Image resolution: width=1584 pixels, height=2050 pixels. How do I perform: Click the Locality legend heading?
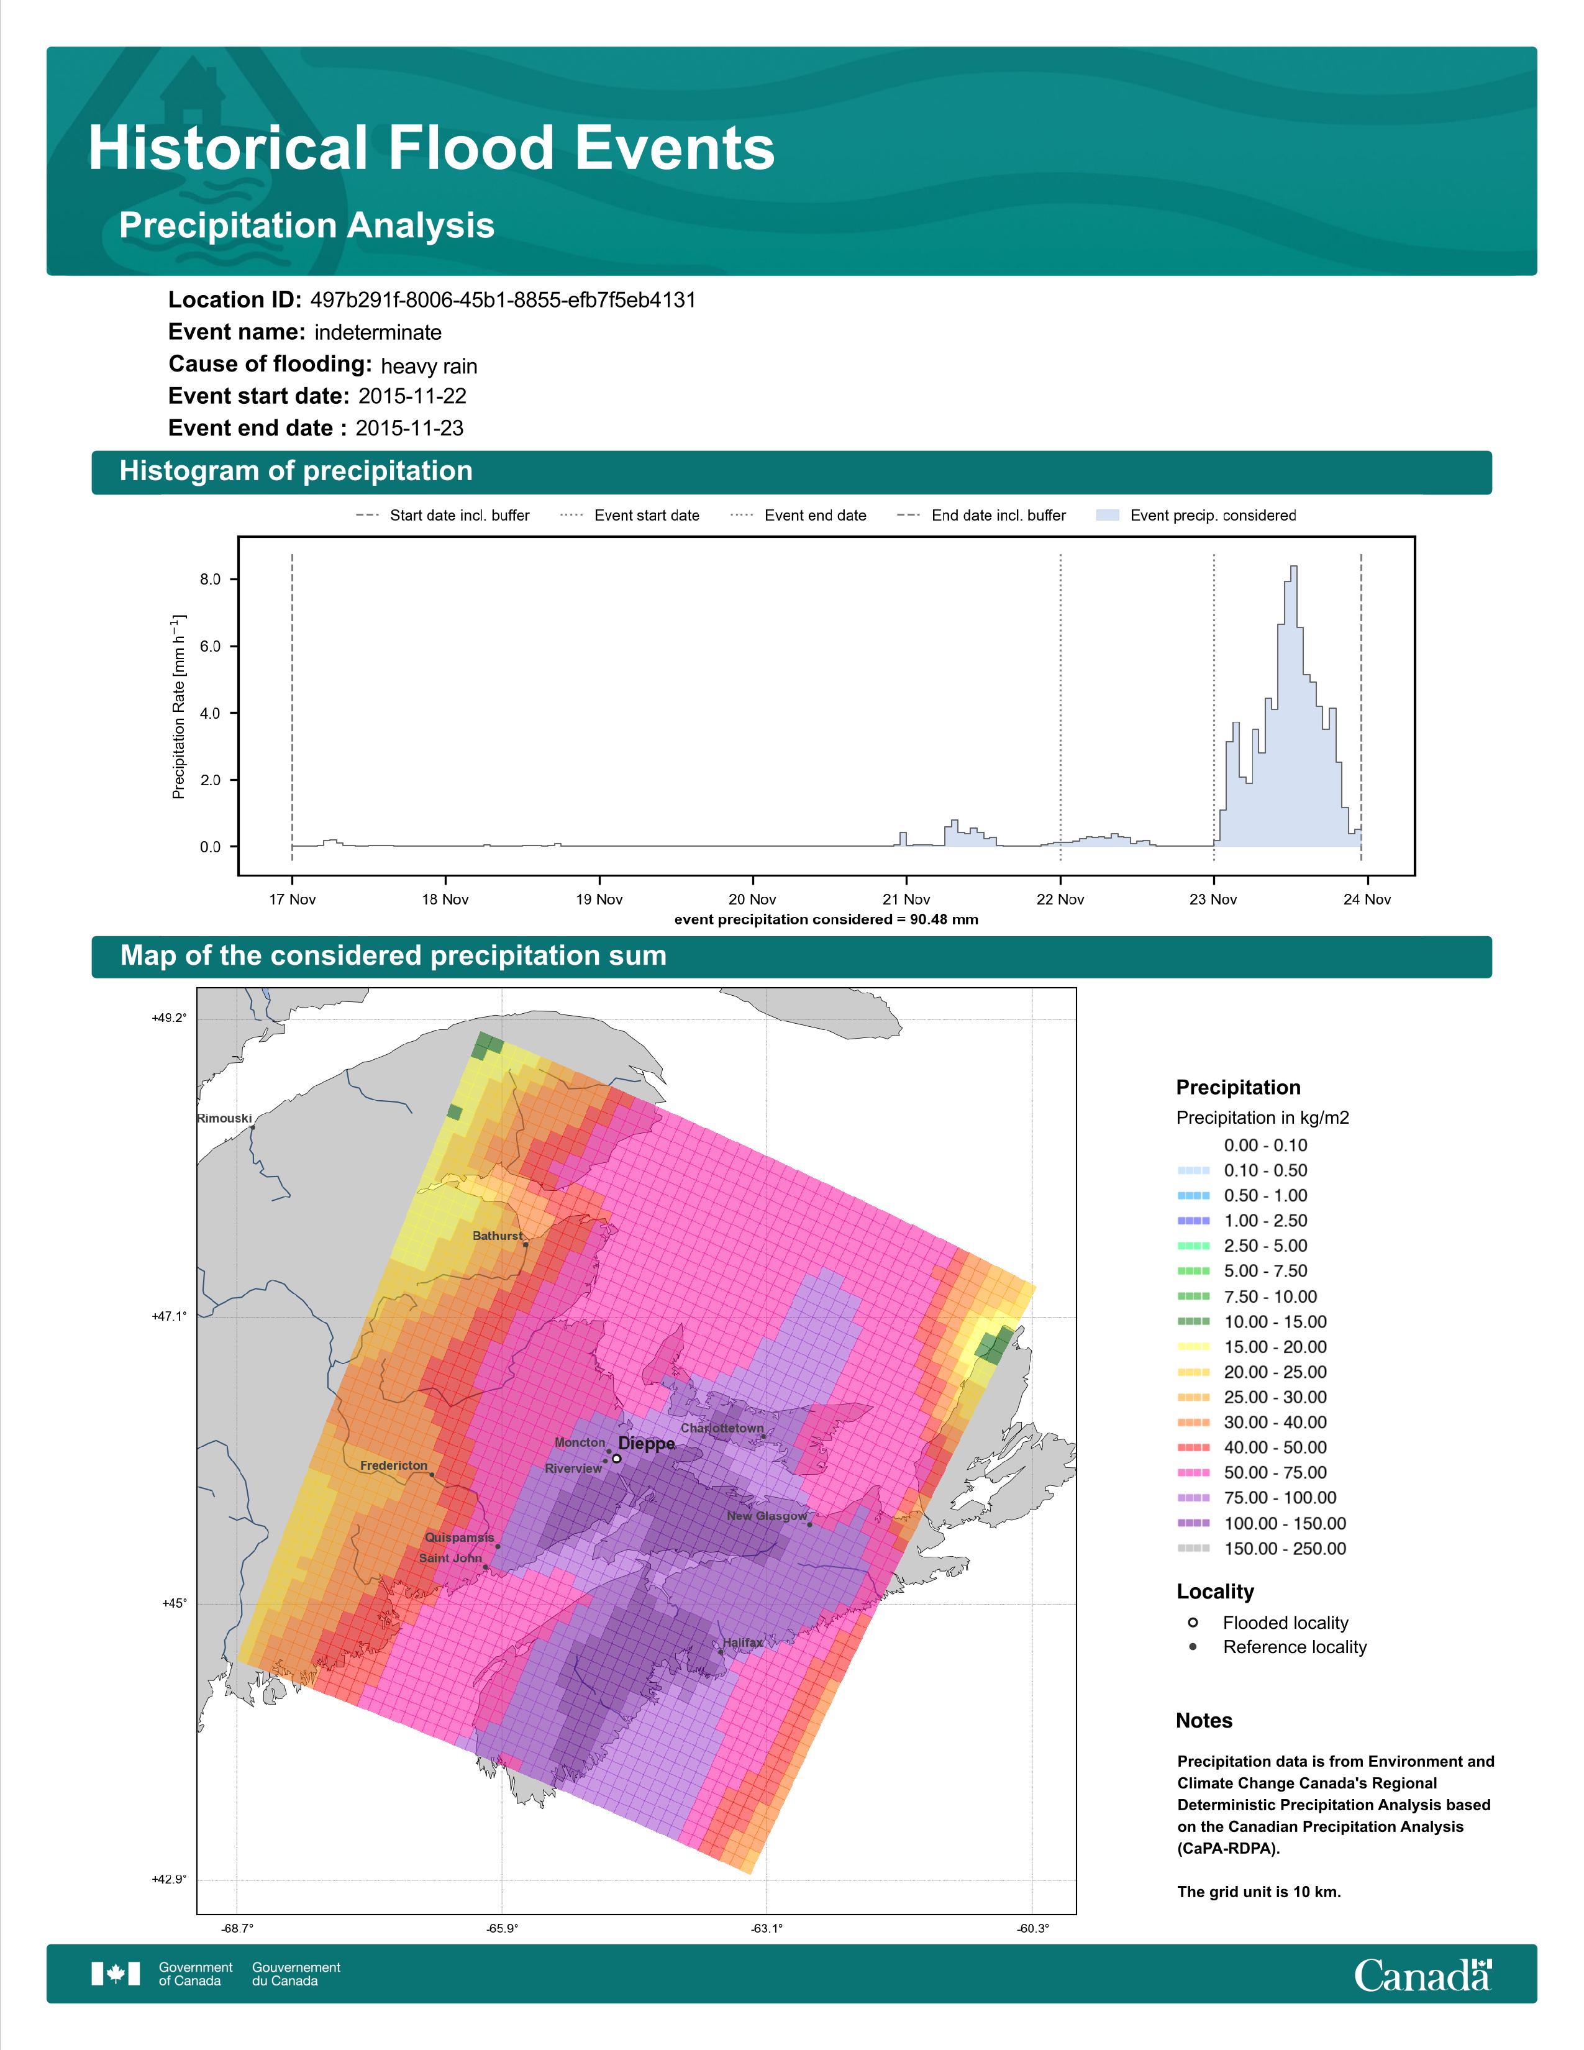coord(1215,1592)
